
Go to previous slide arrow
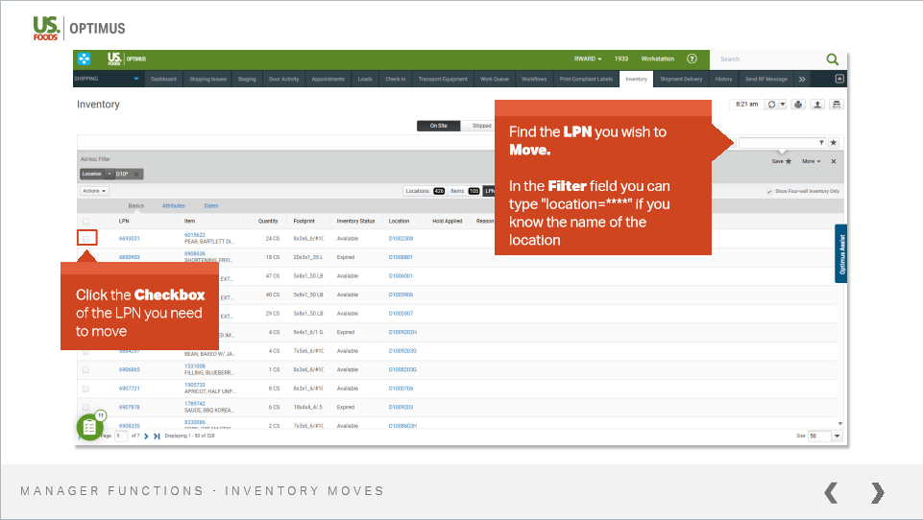click(x=831, y=492)
